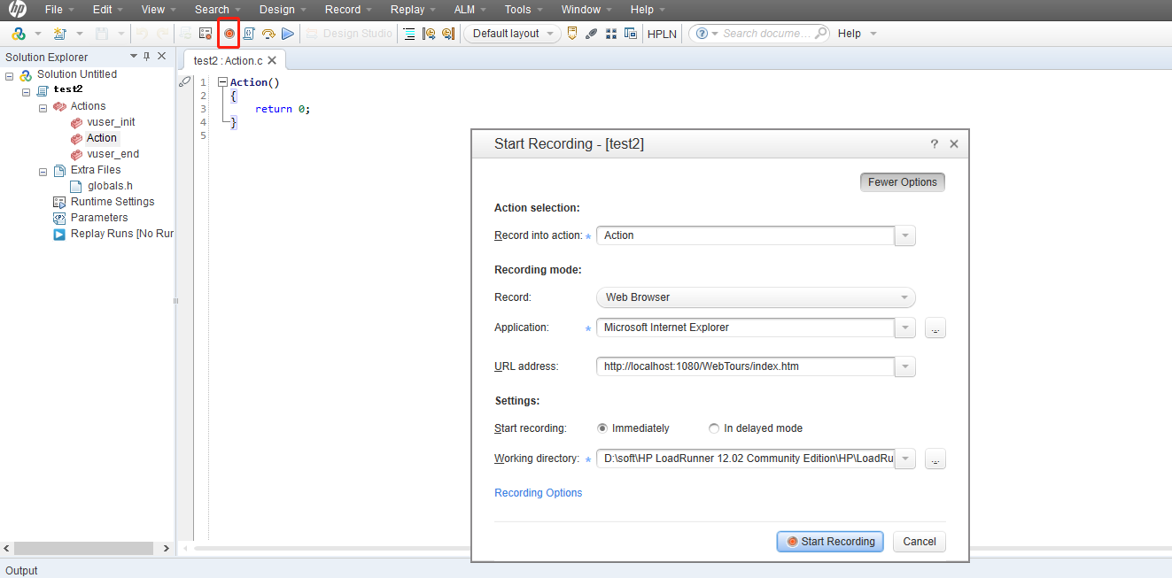This screenshot has height=578, width=1172.
Task: Select In delayed mode option
Action: (x=714, y=428)
